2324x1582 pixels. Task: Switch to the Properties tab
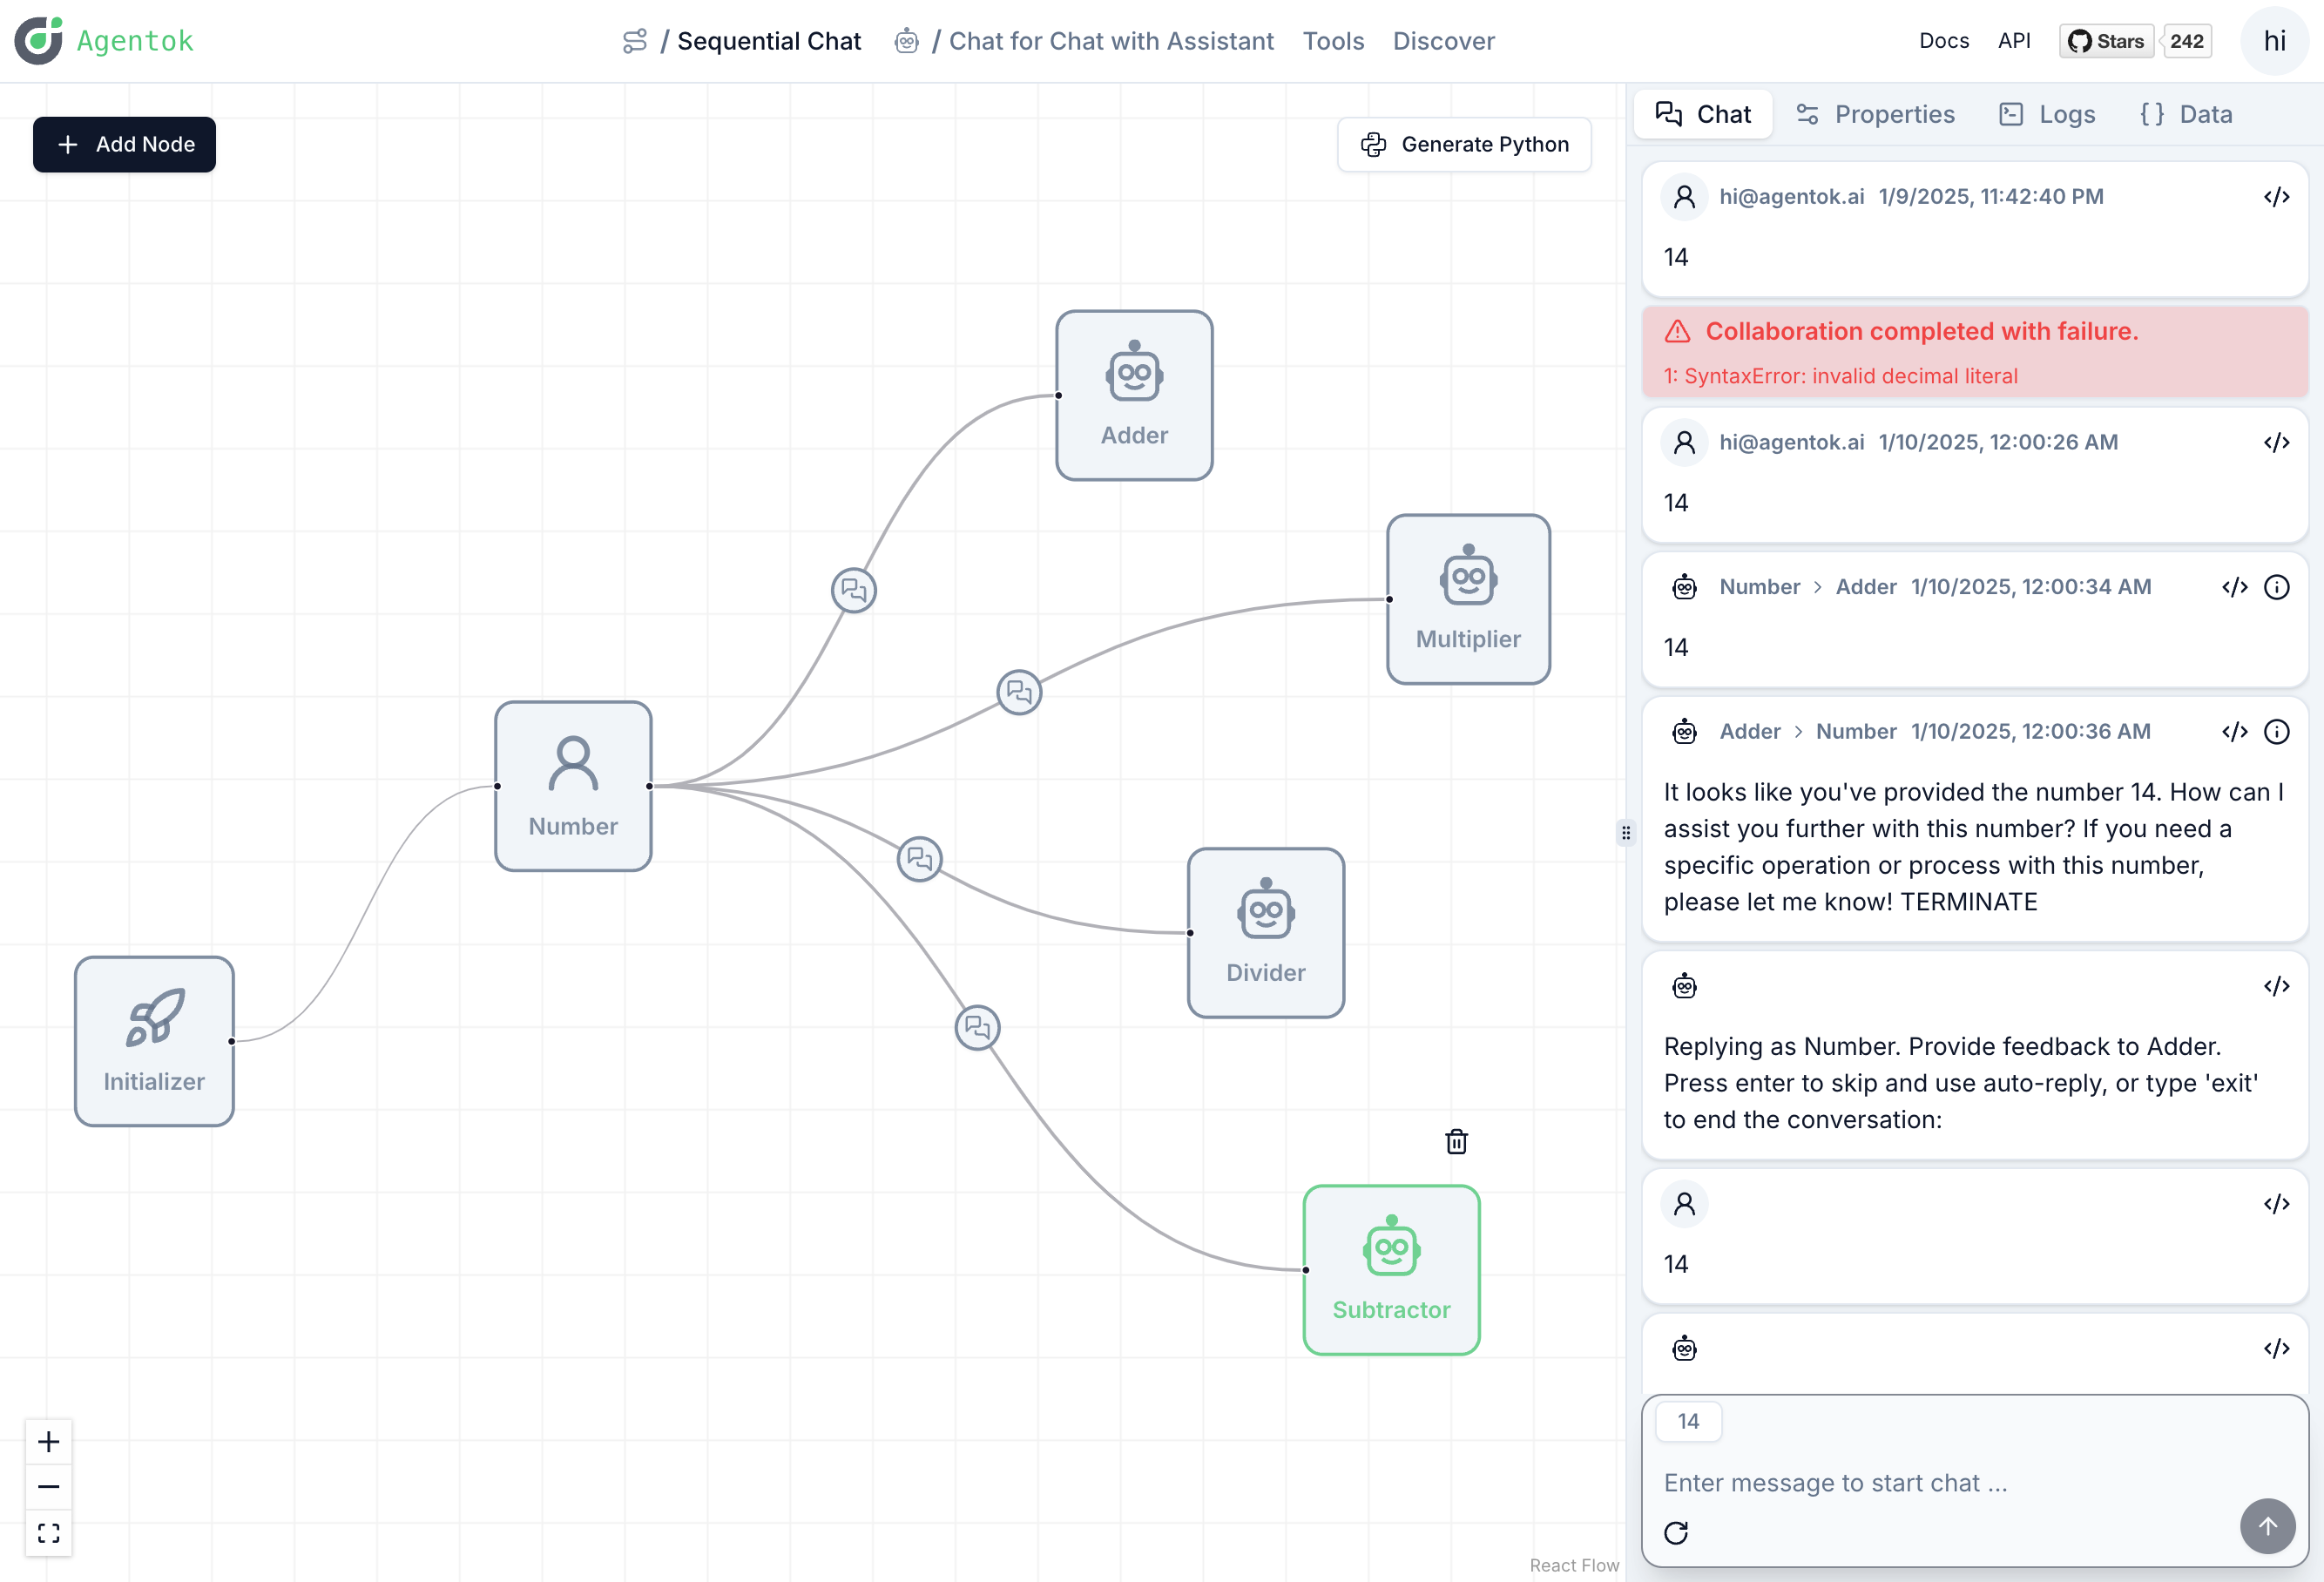point(1875,114)
